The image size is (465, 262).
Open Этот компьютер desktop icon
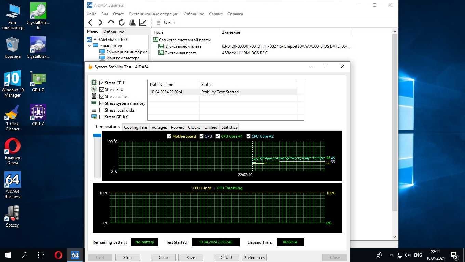click(x=12, y=16)
